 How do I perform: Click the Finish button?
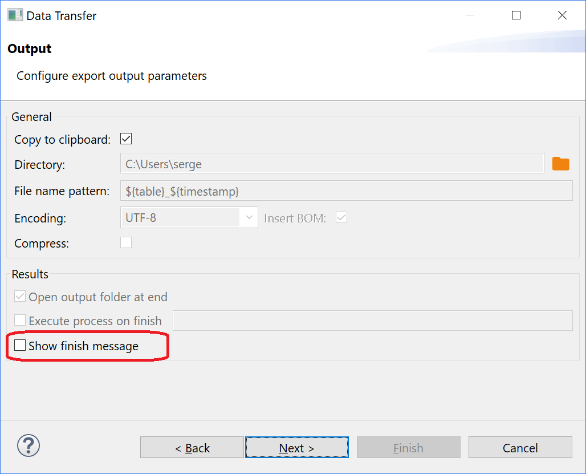[408, 447]
